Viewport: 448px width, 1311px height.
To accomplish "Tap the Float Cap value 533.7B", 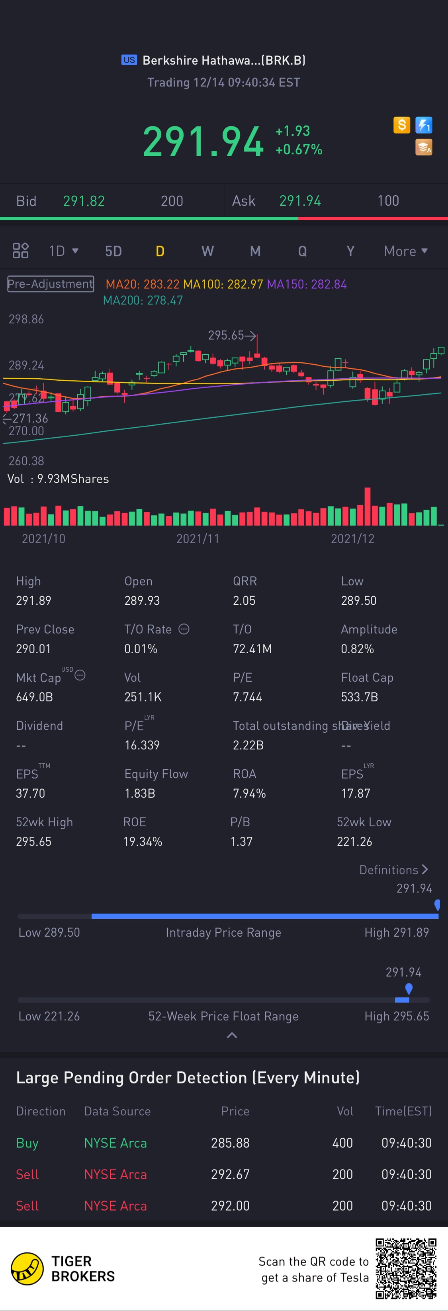I will click(360, 697).
